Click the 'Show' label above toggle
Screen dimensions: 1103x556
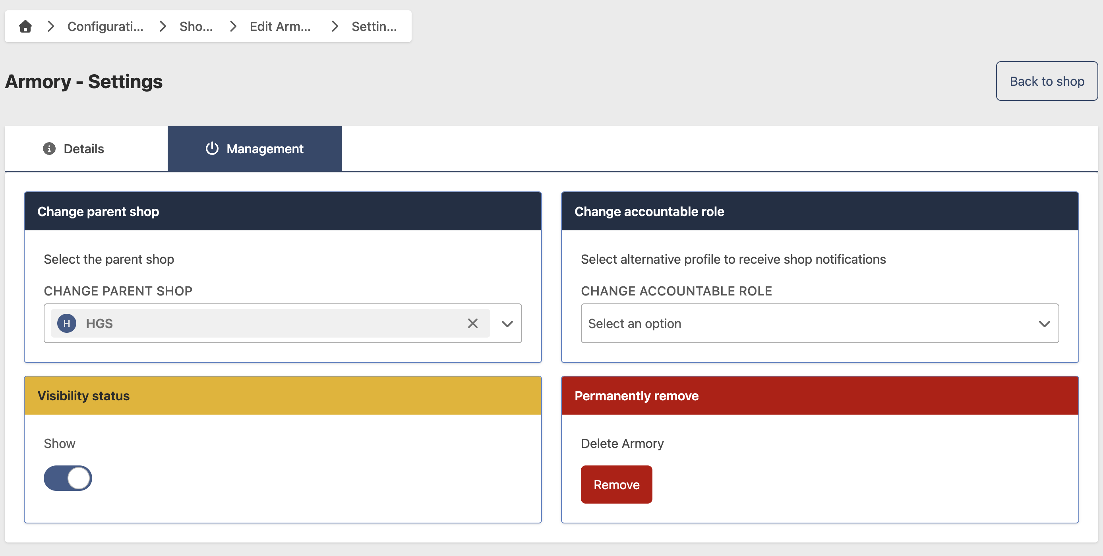point(60,444)
